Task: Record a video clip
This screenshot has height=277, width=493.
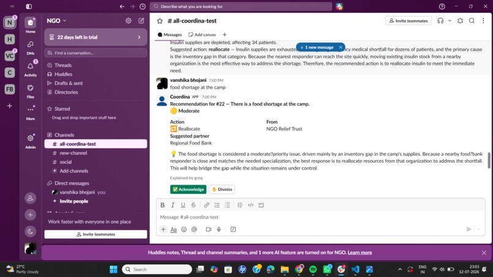Action: 209,229
